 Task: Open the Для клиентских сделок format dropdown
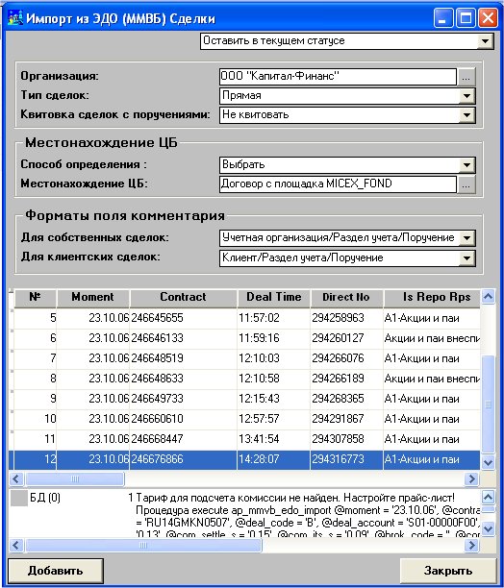click(x=466, y=258)
